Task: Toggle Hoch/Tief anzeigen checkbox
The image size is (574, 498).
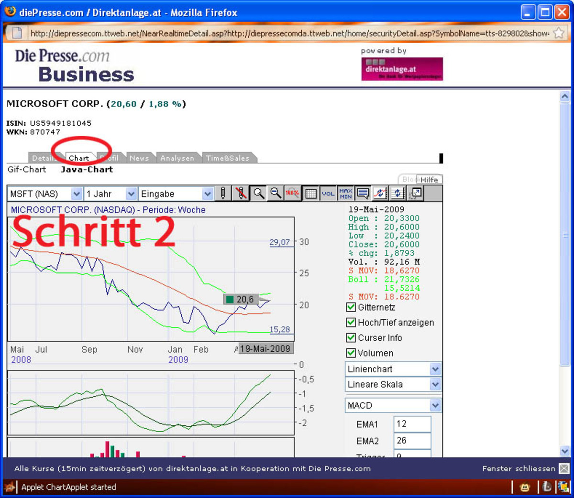Action: (x=351, y=323)
